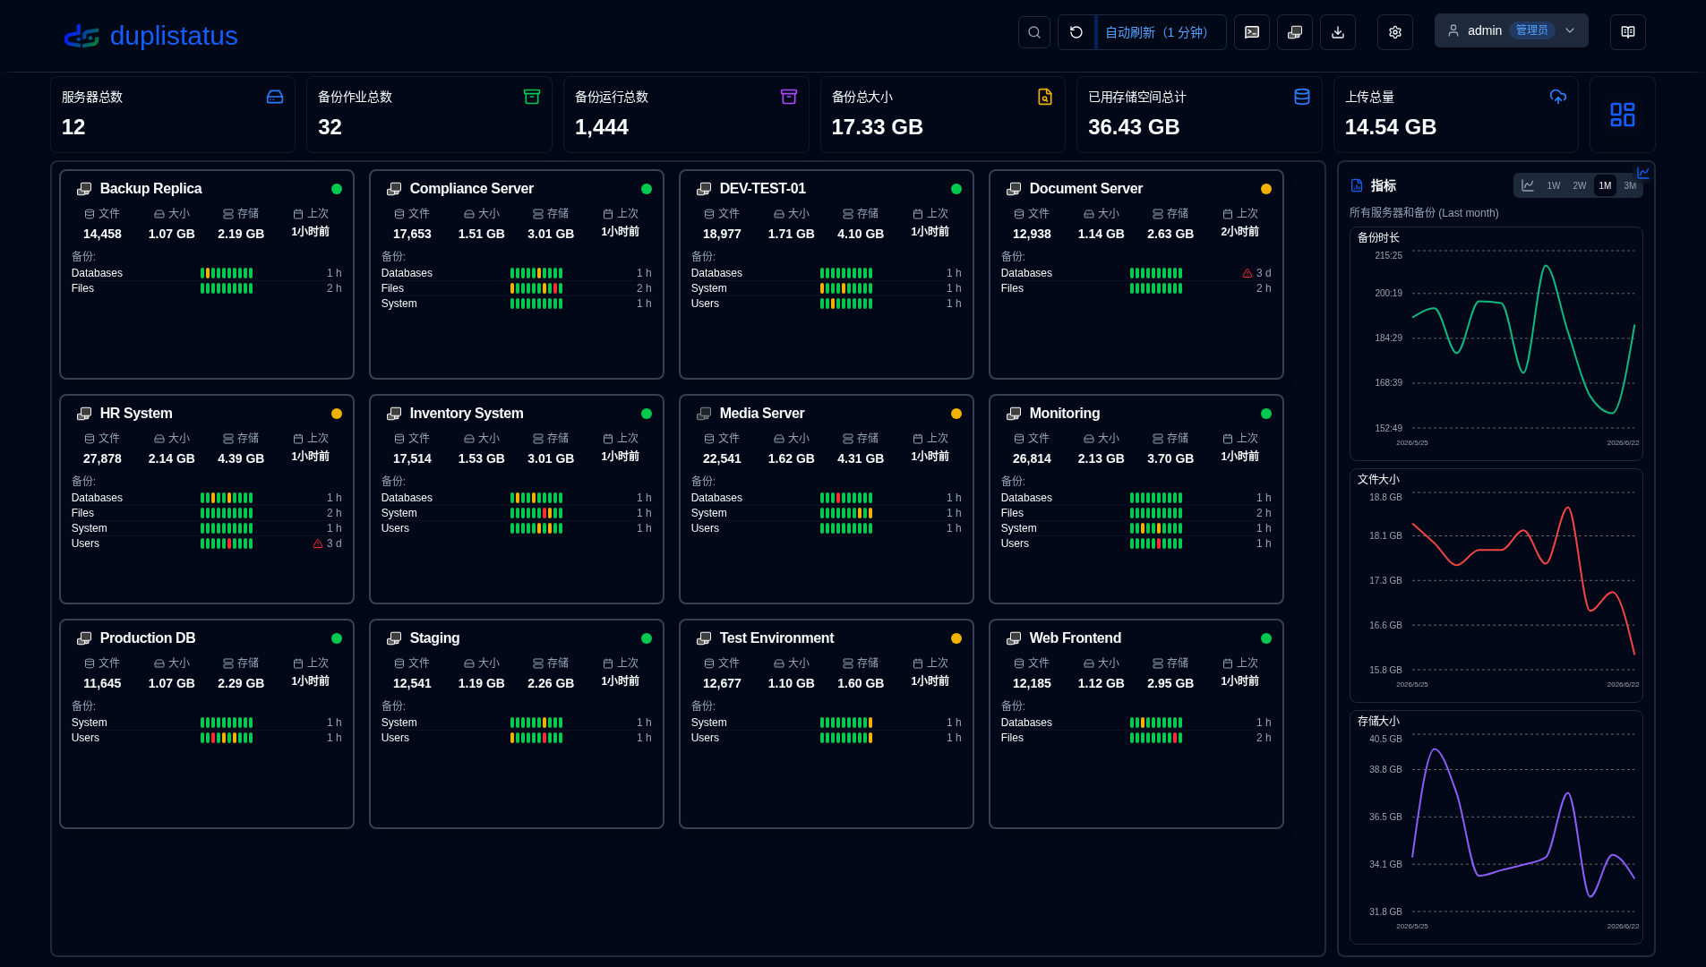Click Media Server server icon
The width and height of the screenshot is (1706, 967).
coord(704,414)
